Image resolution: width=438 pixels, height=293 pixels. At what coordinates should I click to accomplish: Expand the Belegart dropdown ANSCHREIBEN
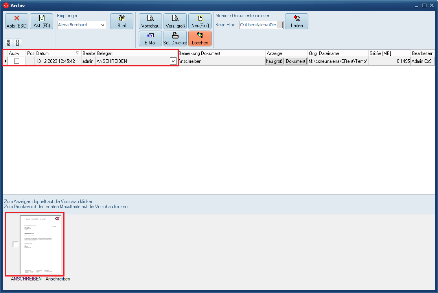[x=173, y=61]
